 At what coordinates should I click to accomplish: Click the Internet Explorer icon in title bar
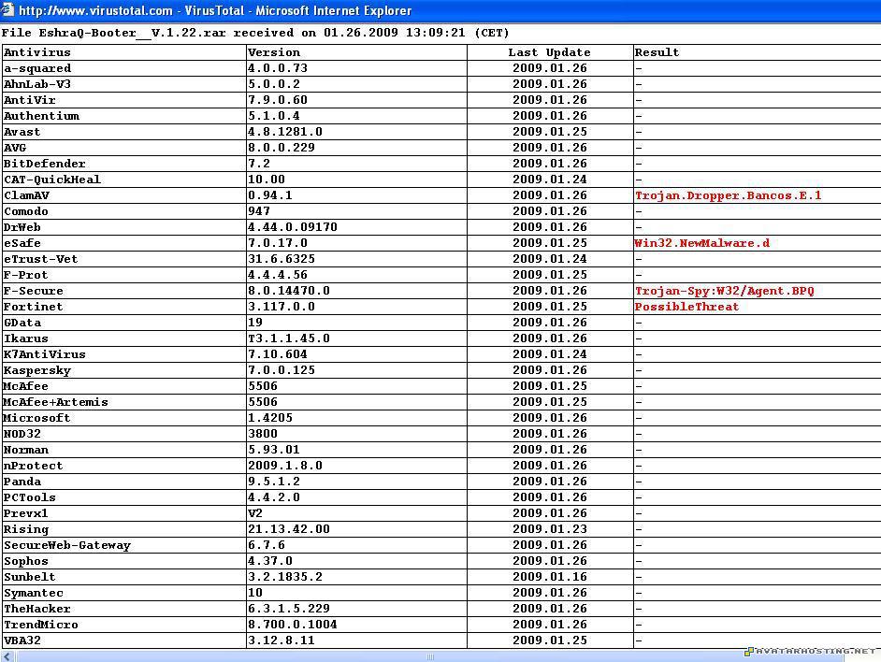[7, 10]
